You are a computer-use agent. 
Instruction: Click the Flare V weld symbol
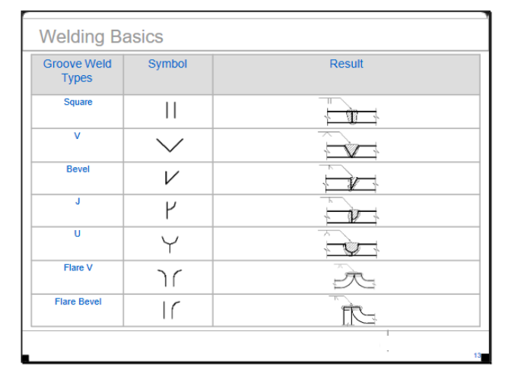point(170,278)
